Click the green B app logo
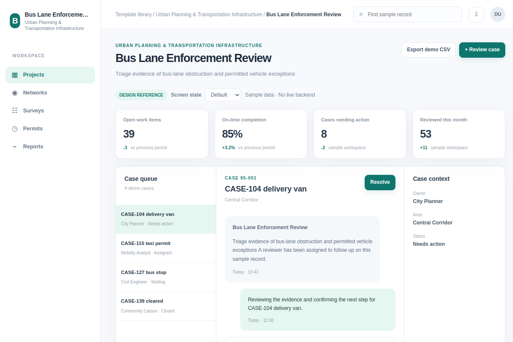The height and width of the screenshot is (342, 513). 15,21
